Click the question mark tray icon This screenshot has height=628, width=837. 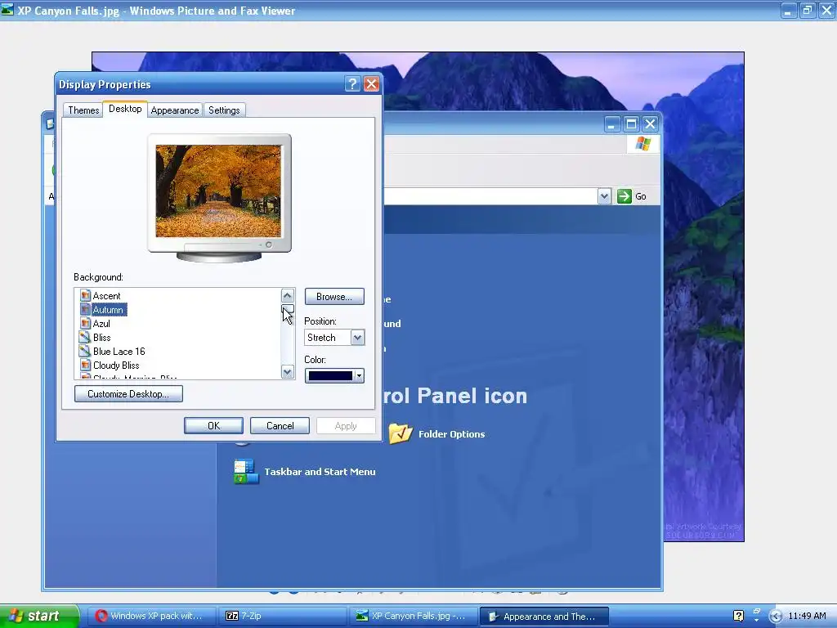739,616
